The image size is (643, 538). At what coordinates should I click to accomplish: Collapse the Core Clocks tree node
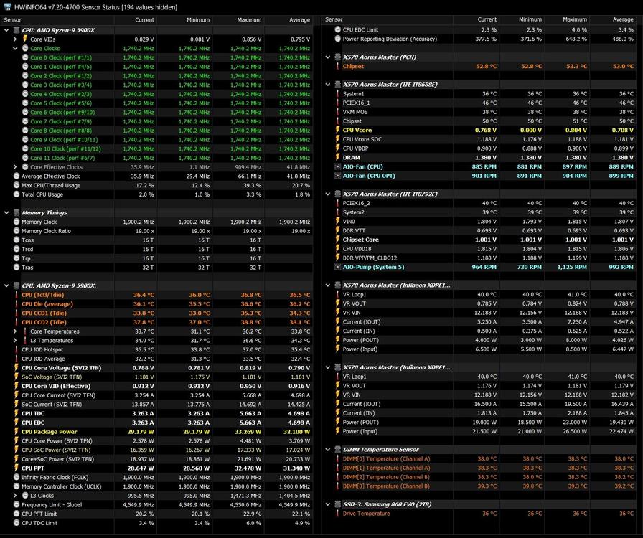15,49
